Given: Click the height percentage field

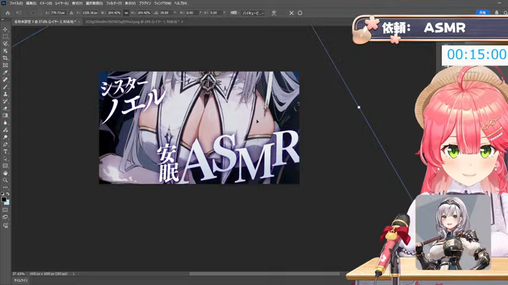Looking at the screenshot, I should [x=143, y=13].
